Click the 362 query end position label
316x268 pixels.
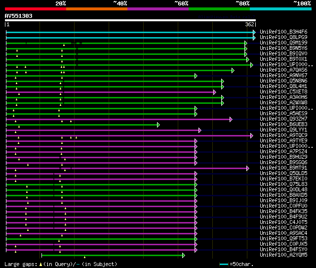point(249,24)
